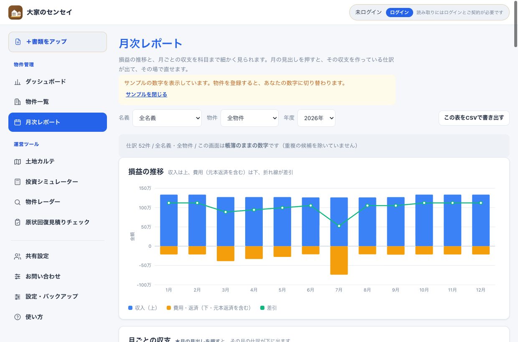Screen dimensions: 518x342
Task: Open 物件レーダー in the sidebar
Action: coord(58,202)
